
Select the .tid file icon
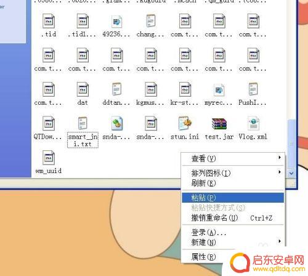point(49,21)
